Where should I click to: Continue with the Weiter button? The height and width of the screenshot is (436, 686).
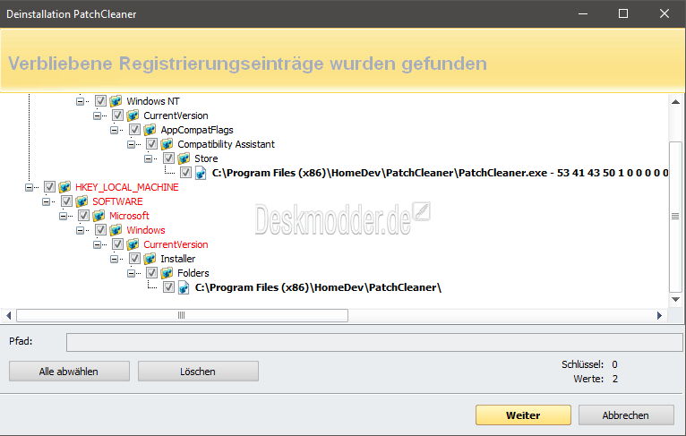pos(523,415)
